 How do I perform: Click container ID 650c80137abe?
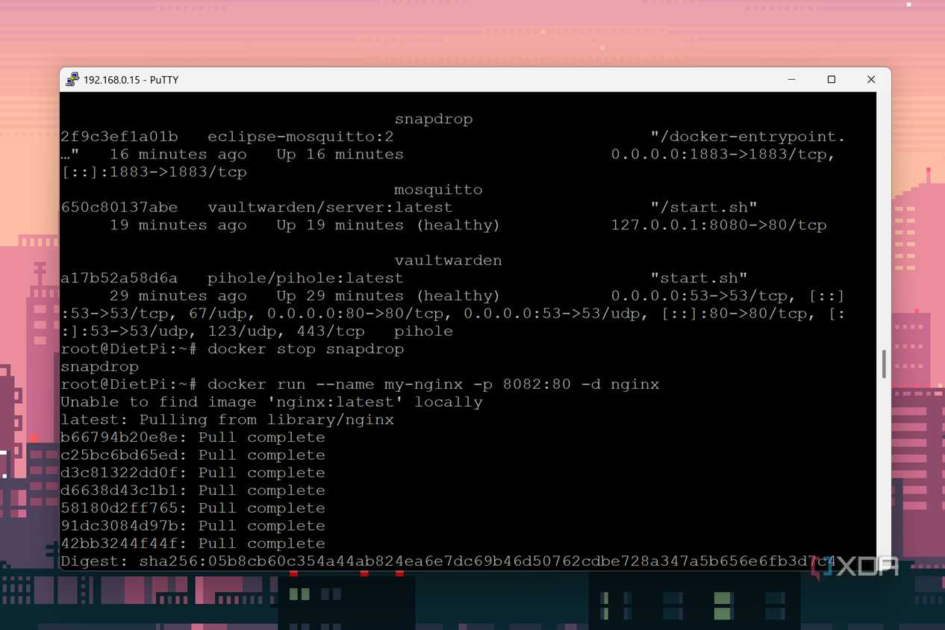119,208
